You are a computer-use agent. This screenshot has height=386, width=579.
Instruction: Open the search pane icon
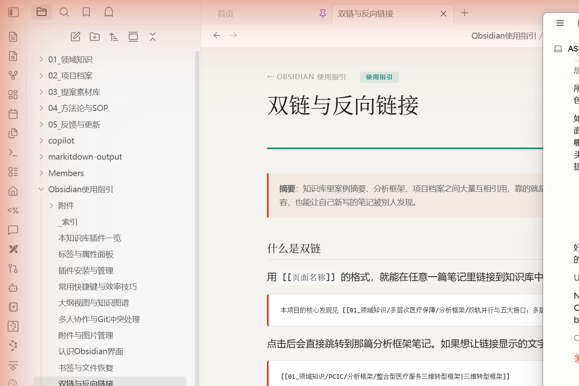tap(64, 12)
